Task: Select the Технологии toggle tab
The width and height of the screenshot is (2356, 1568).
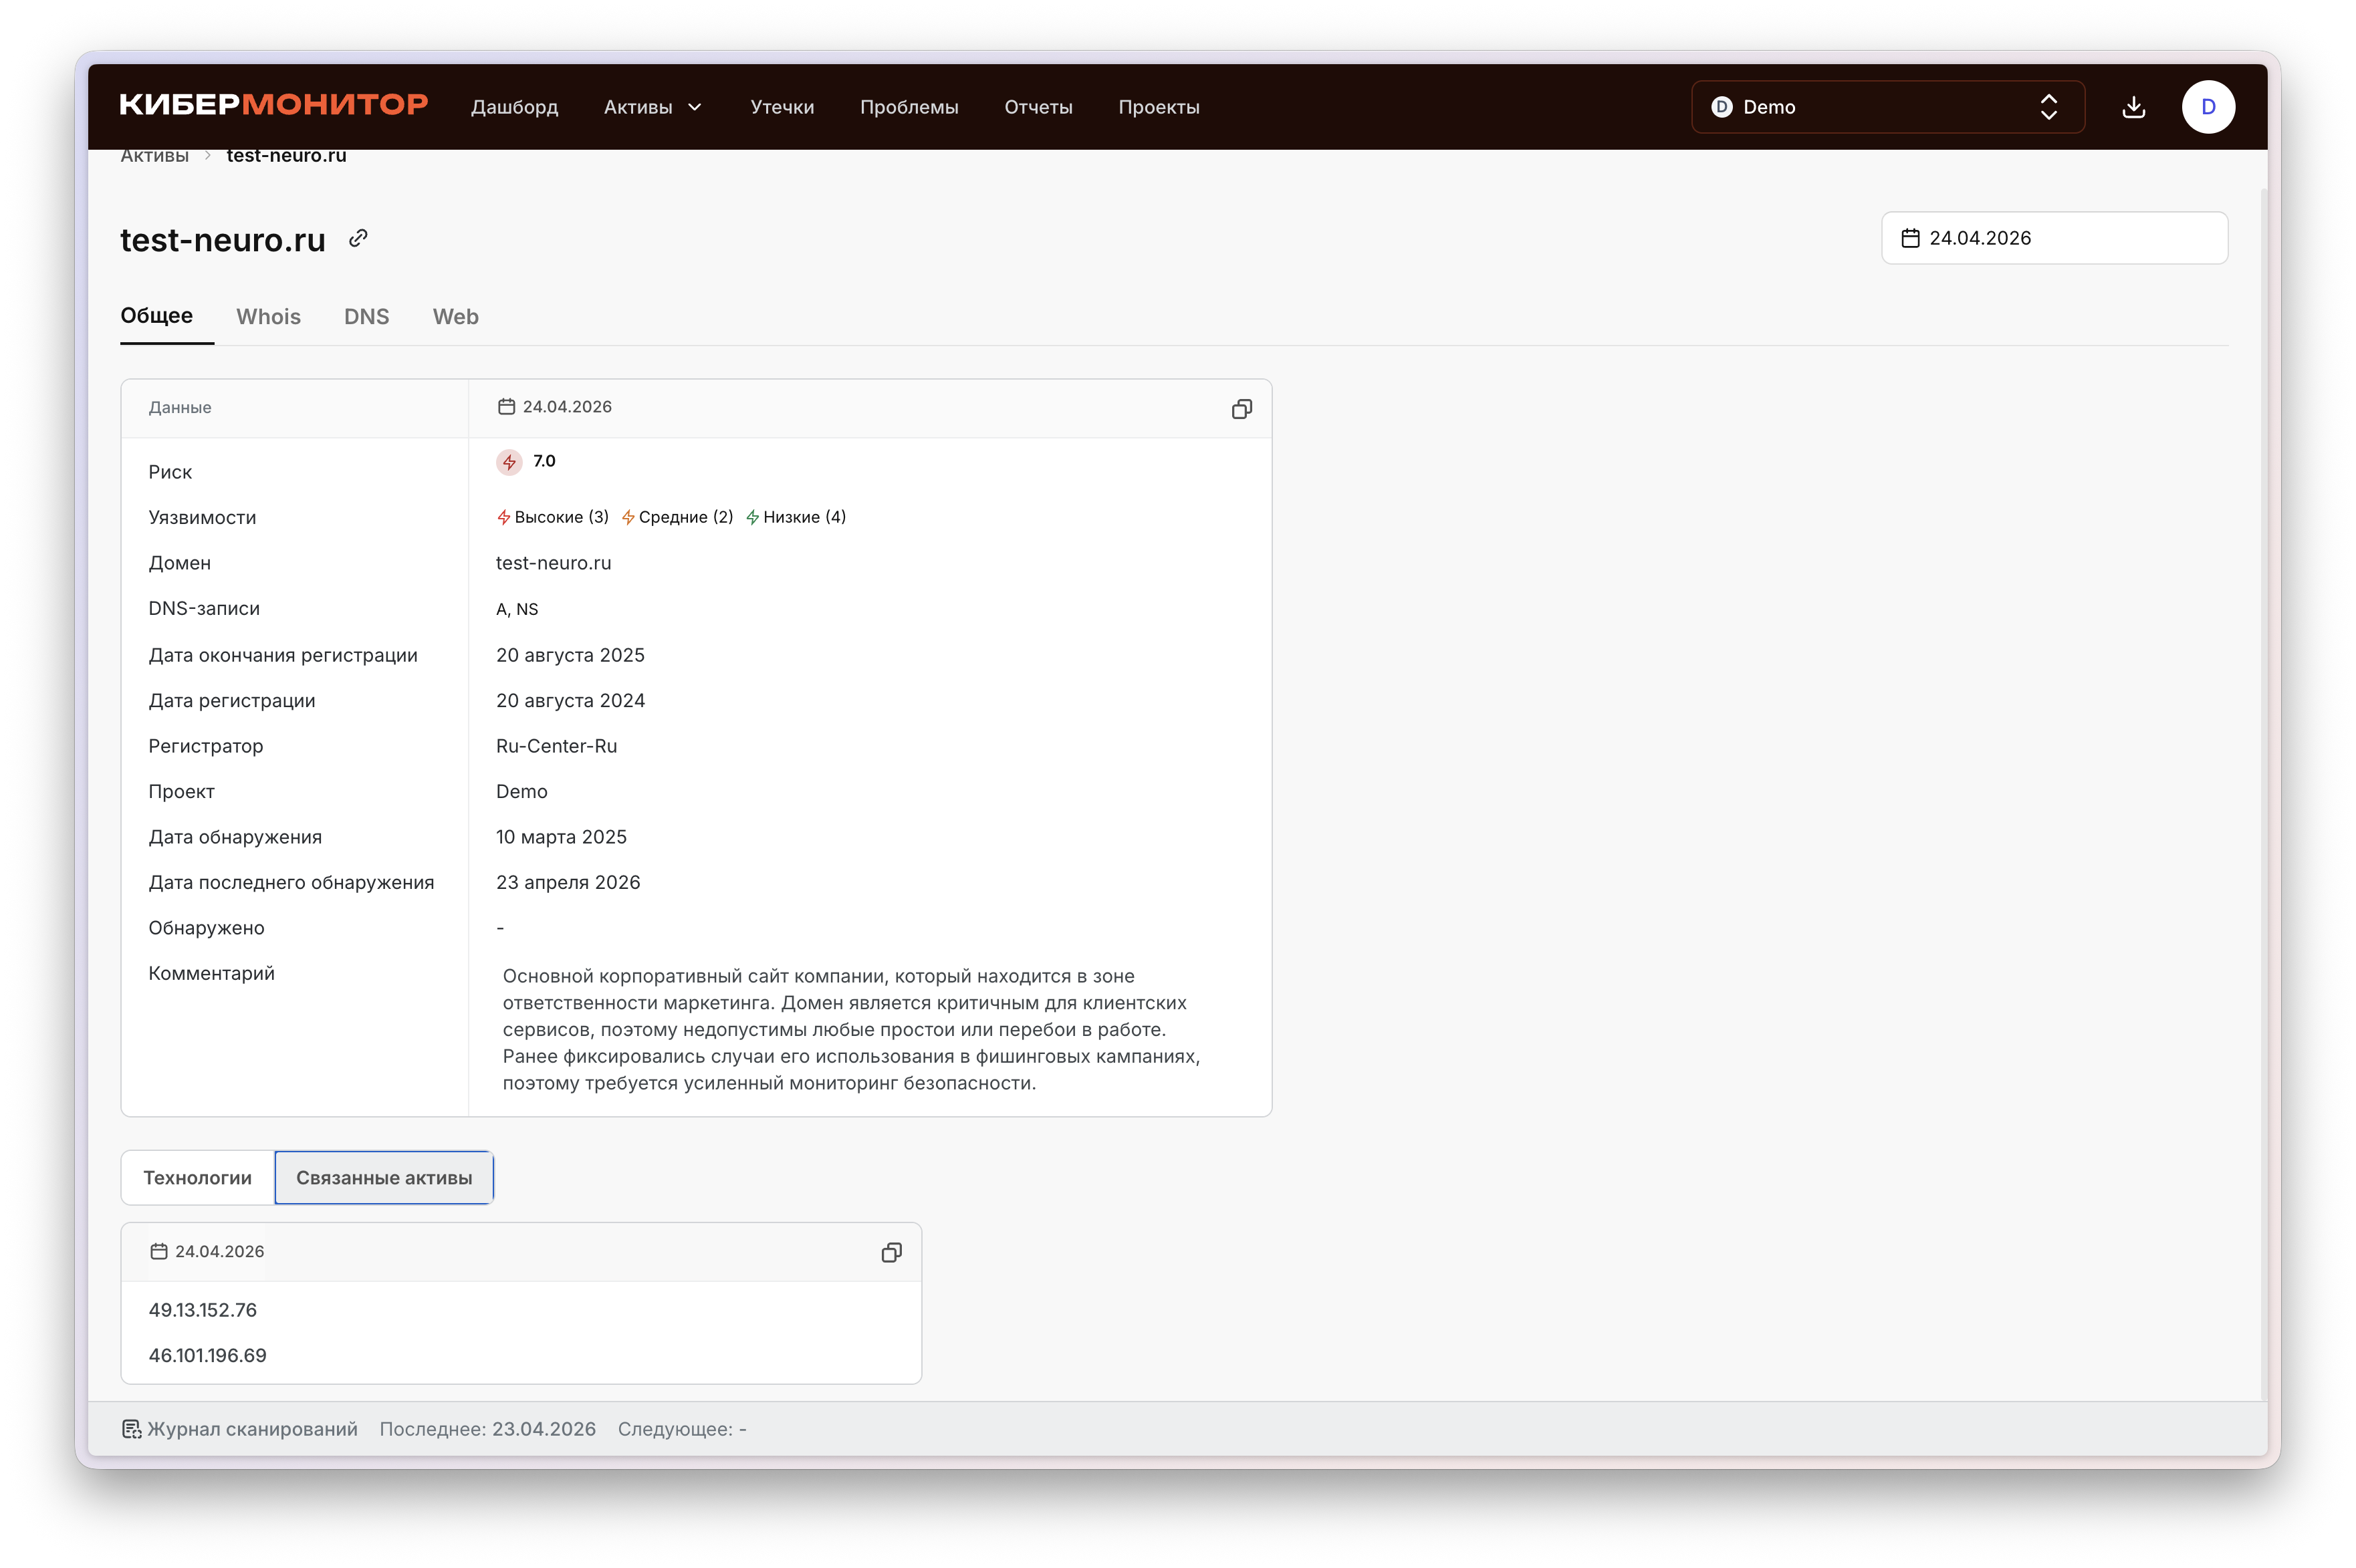Action: pyautogui.click(x=197, y=1178)
